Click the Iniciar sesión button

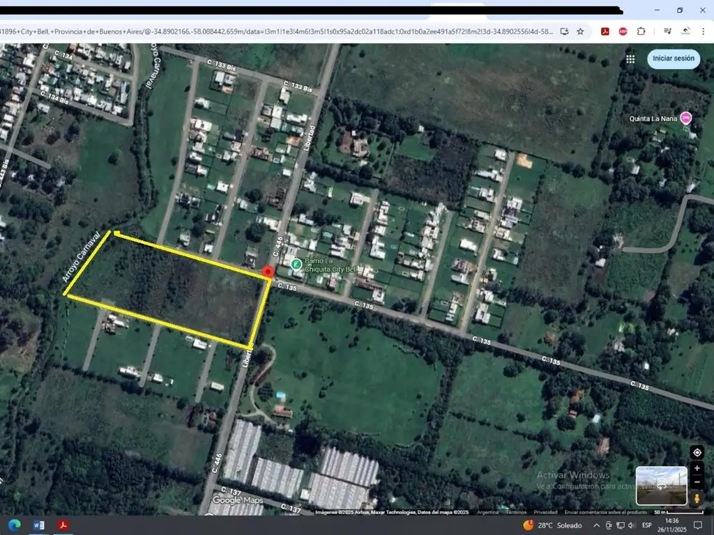click(x=673, y=59)
